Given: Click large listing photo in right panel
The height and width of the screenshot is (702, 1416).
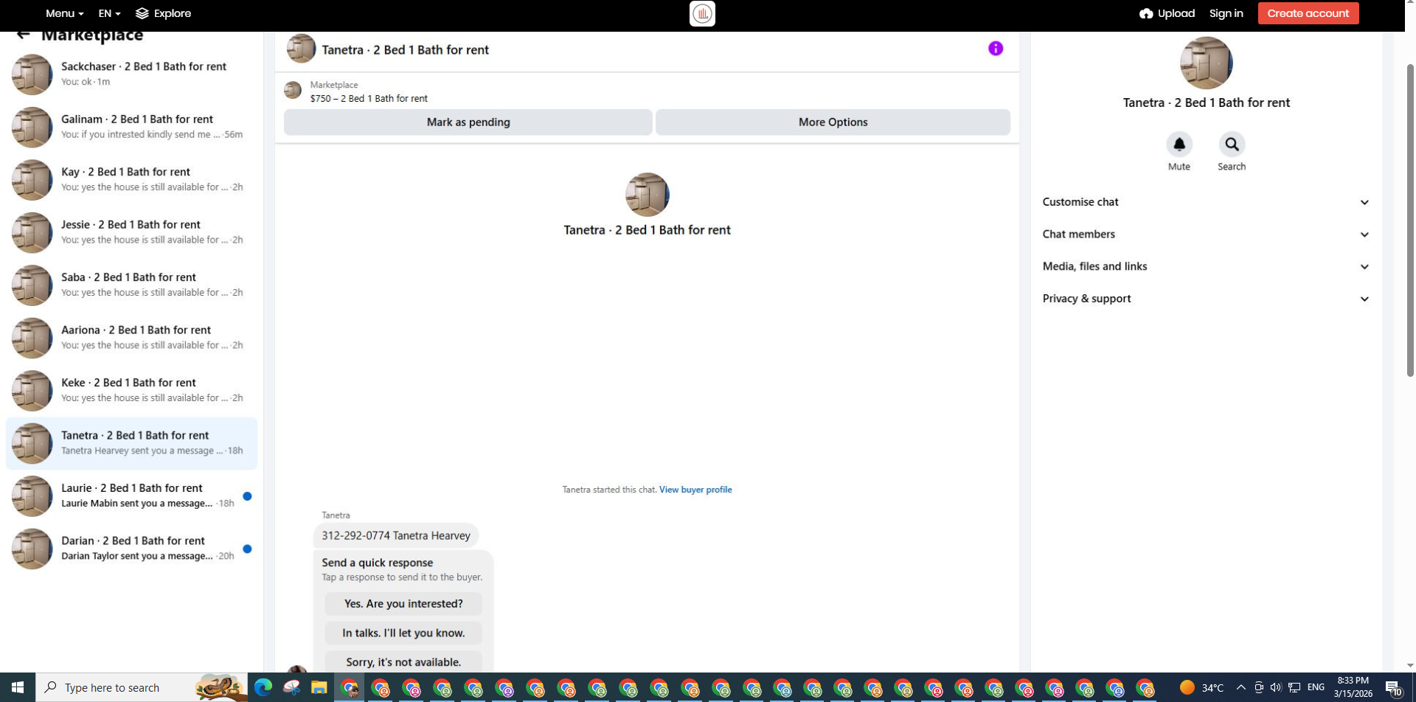Looking at the screenshot, I should tap(1206, 63).
